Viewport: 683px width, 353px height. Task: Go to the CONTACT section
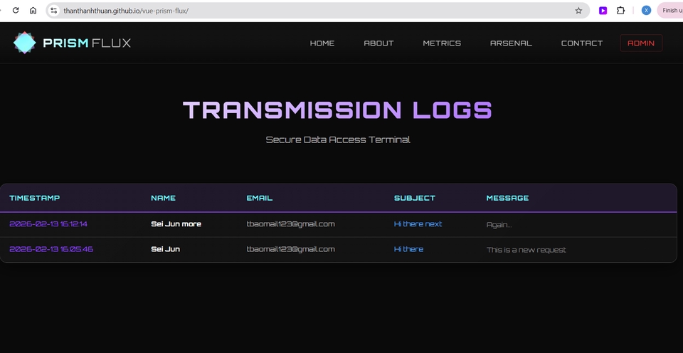[x=582, y=43]
